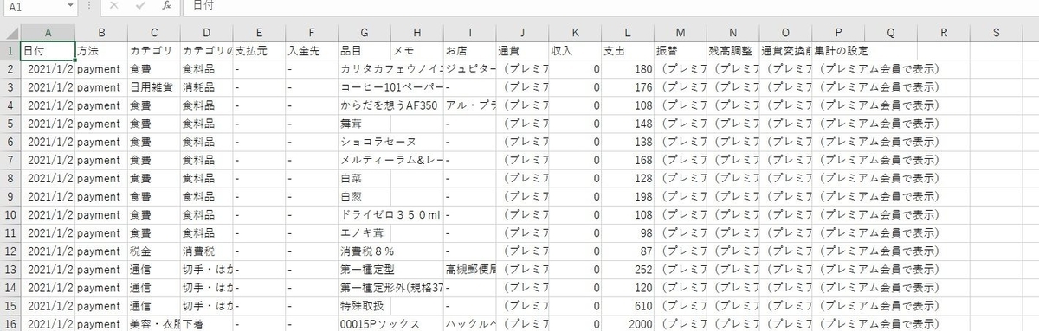Screen dimensions: 1039x331
Task: Select the 支出 header cell
Action: coord(628,50)
